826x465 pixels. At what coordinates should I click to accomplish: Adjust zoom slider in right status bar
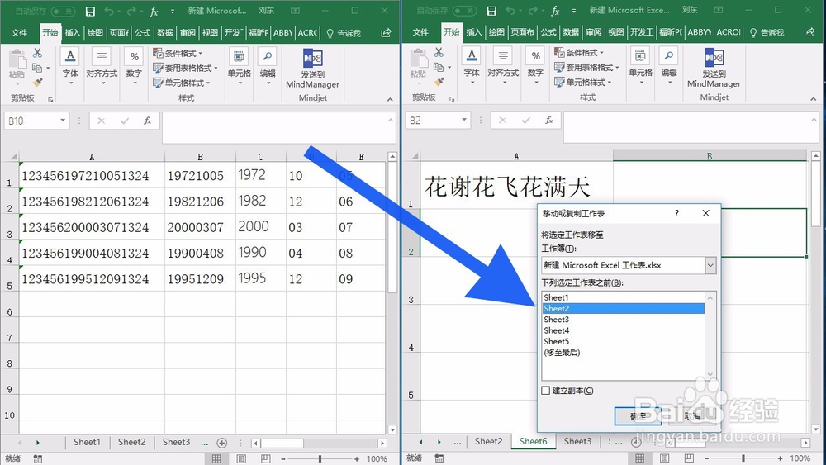click(x=743, y=458)
